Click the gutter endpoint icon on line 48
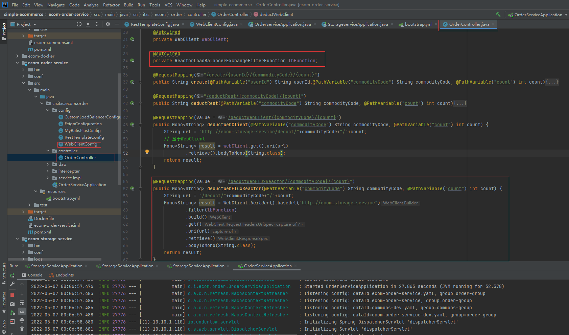Image resolution: width=569 pixels, height=335 pixels. pyautogui.click(x=132, y=125)
